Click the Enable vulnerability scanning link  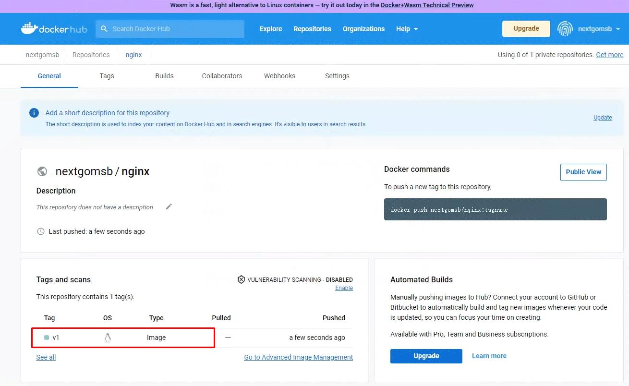pyautogui.click(x=344, y=288)
